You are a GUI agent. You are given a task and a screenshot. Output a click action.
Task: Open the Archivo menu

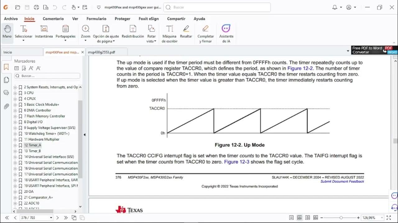click(11, 19)
